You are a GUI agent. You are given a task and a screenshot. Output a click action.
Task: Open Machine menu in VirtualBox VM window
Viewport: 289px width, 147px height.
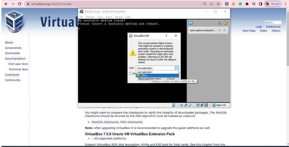coord(90,17)
